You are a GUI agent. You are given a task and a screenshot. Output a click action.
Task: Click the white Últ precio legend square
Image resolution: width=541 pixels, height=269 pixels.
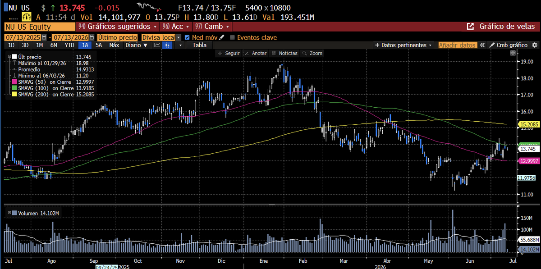[15, 57]
